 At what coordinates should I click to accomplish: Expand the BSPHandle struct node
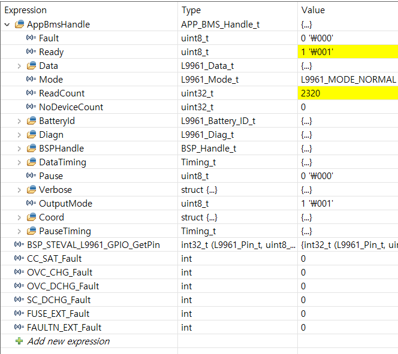pos(19,149)
